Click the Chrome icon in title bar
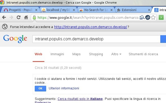 pyautogui.click(x=2, y=2)
